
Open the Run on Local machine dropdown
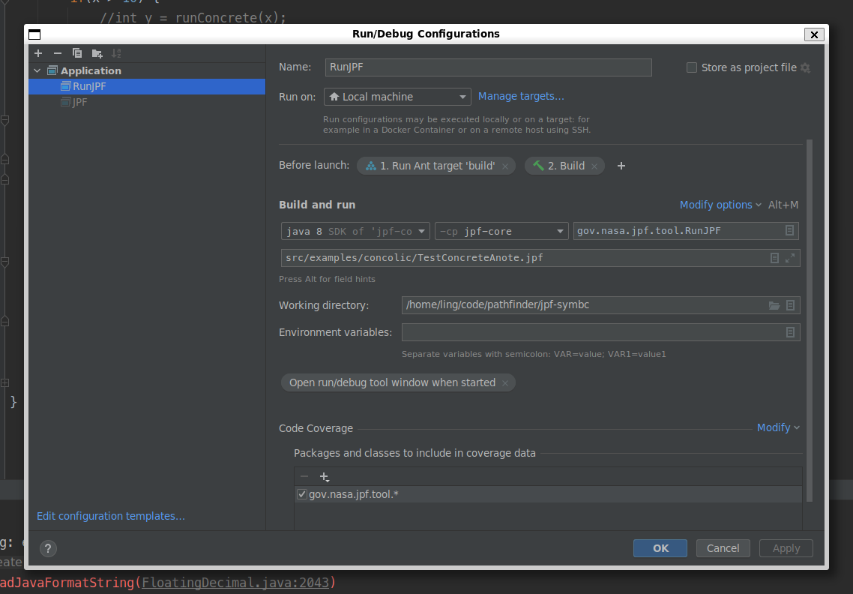(x=397, y=97)
